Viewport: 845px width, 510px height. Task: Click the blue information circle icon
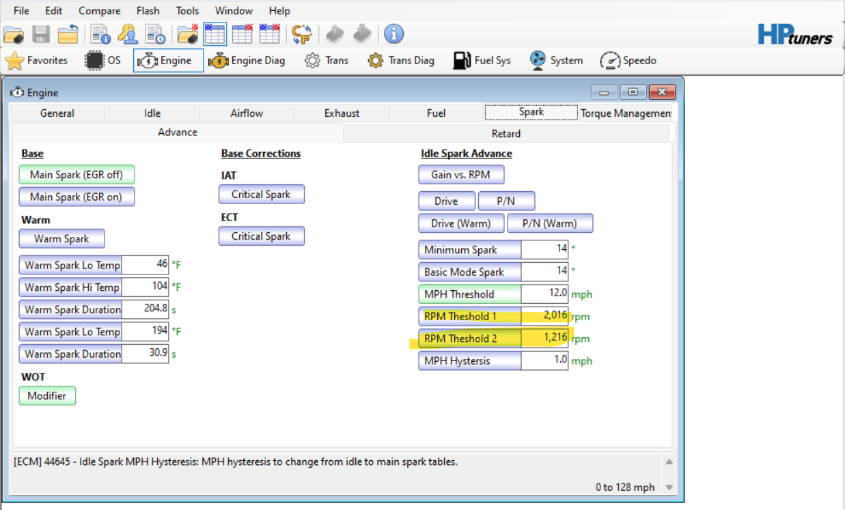393,34
